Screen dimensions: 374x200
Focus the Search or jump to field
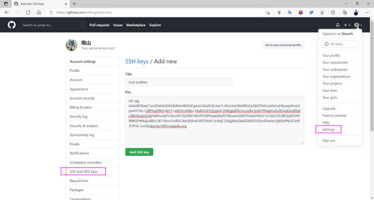pos(52,25)
